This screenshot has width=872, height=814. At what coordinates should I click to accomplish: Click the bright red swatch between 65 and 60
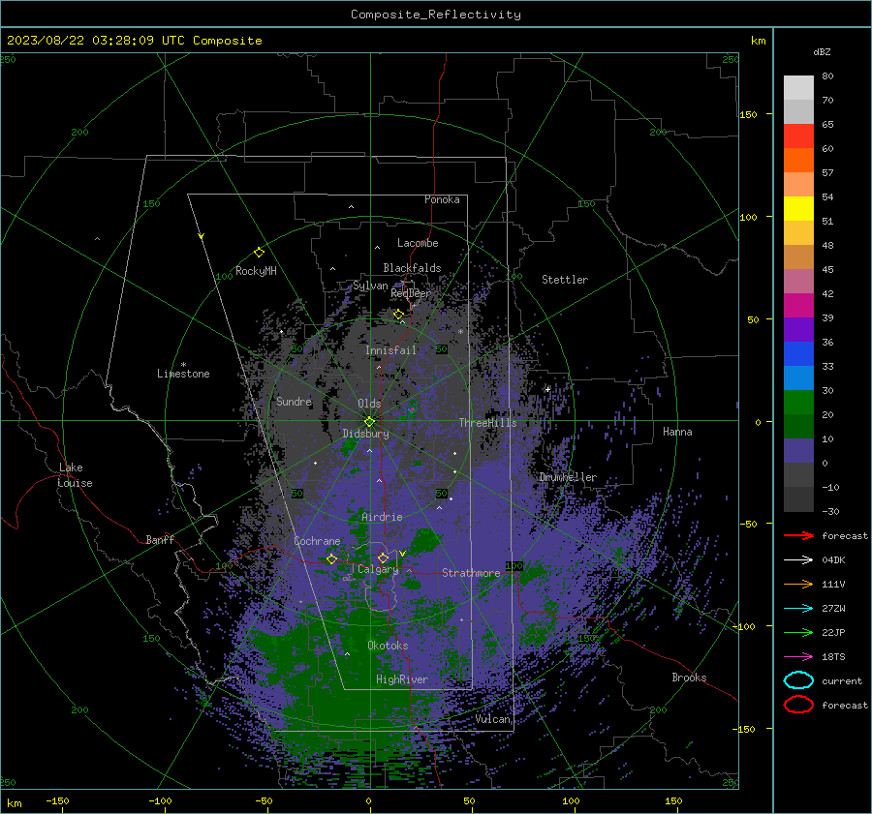[x=798, y=136]
